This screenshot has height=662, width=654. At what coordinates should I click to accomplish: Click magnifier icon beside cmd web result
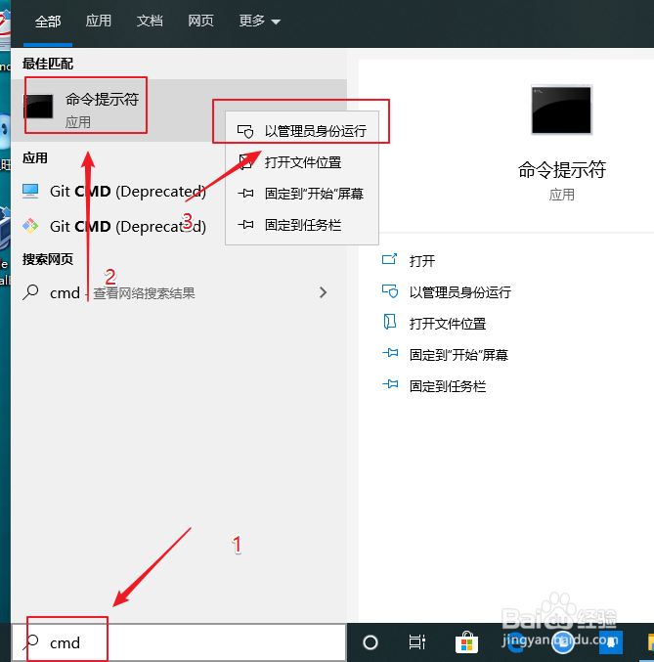[x=31, y=292]
